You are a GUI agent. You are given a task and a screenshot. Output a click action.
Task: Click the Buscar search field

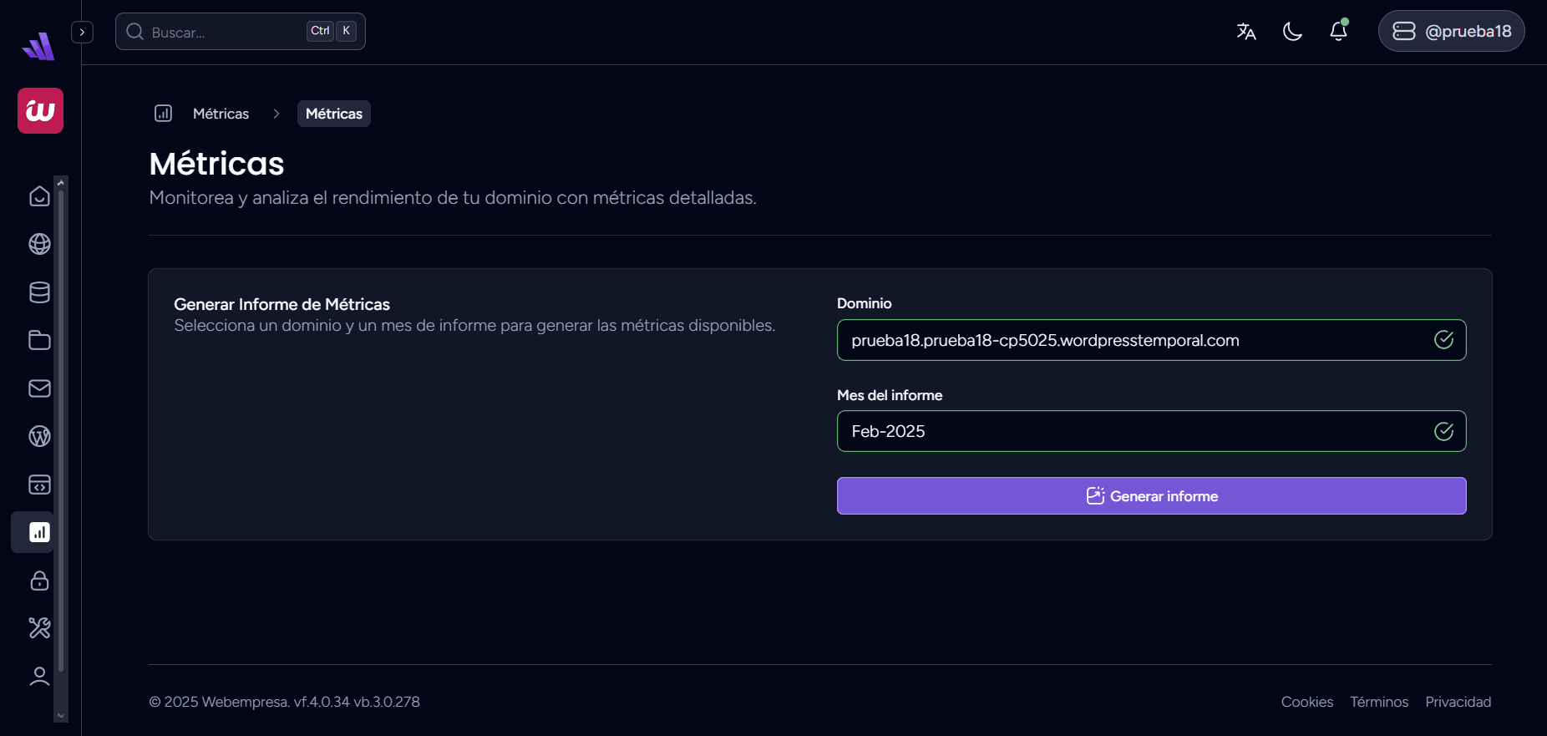pos(226,32)
